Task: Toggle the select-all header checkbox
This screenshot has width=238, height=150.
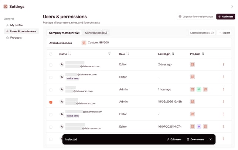Action: [51, 54]
